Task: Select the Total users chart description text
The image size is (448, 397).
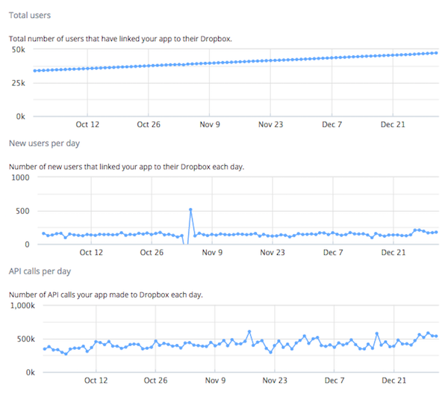Action: tap(120, 39)
